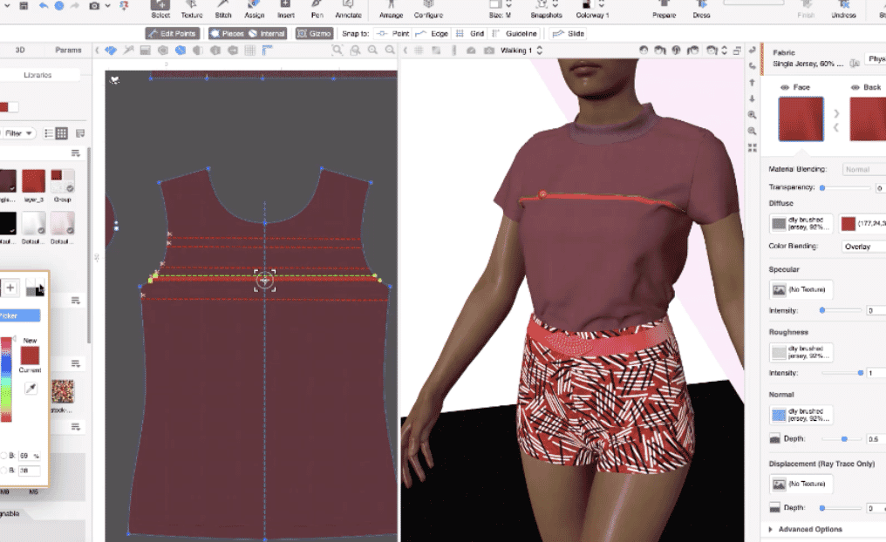Select the Group material thumbnail

coord(62,181)
